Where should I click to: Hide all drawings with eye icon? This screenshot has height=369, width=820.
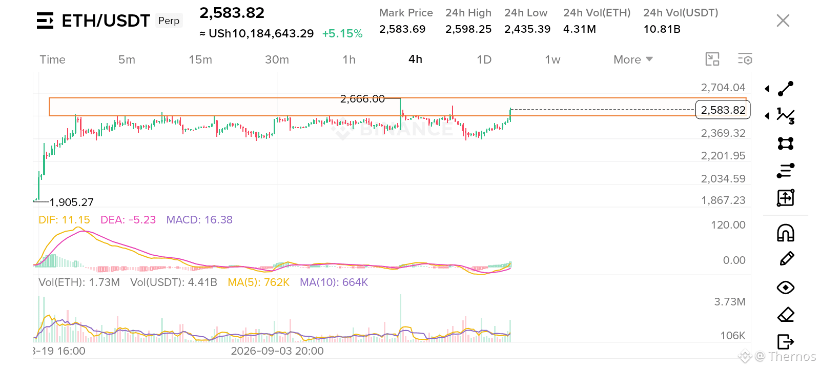point(786,288)
